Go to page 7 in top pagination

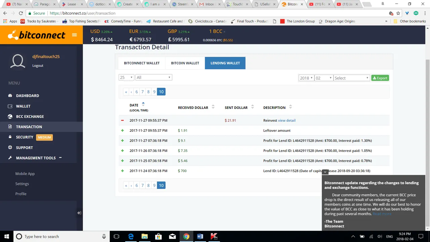click(x=142, y=92)
